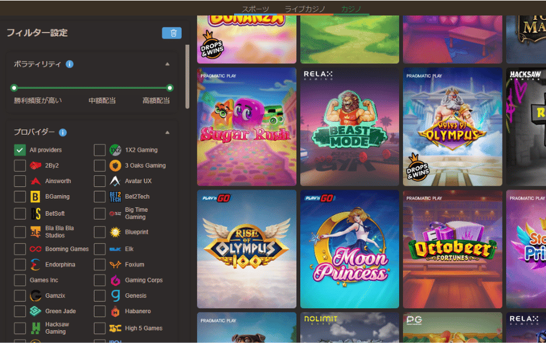Tick the Games Inc checkbox
This screenshot has width=546, height=343.
[x=20, y=280]
